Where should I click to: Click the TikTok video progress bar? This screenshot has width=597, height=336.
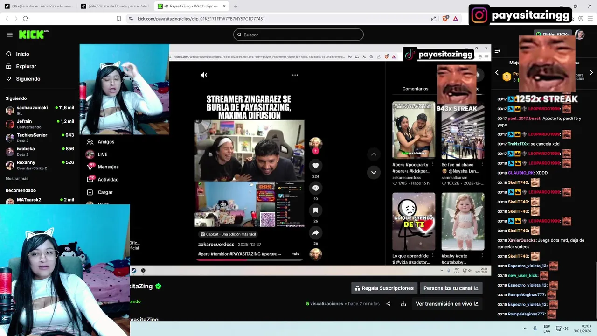(250, 260)
